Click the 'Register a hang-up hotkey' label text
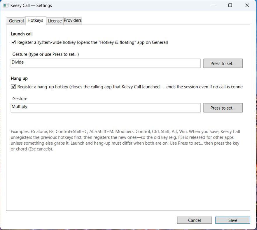 point(130,87)
